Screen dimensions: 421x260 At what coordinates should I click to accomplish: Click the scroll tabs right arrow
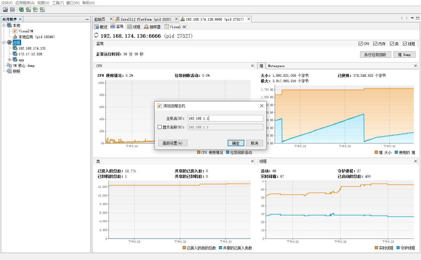(x=407, y=18)
